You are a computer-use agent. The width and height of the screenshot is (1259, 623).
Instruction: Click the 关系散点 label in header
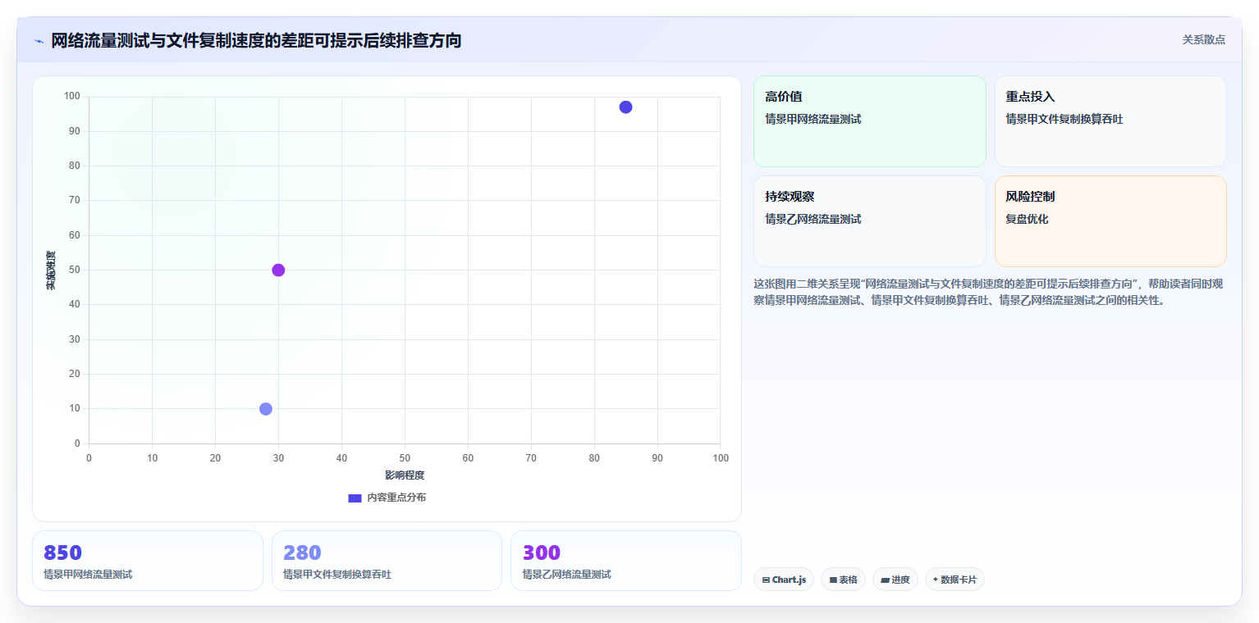pyautogui.click(x=1203, y=39)
